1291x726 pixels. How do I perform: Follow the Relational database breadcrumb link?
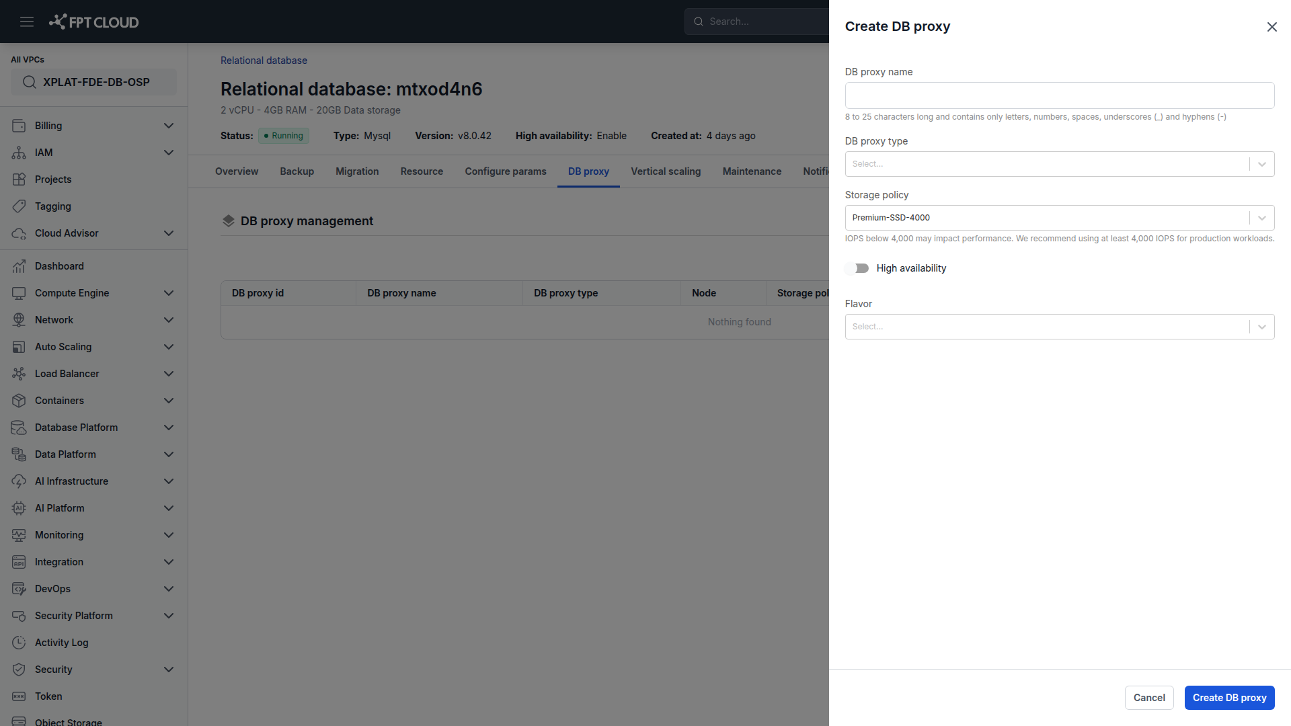[x=264, y=61]
